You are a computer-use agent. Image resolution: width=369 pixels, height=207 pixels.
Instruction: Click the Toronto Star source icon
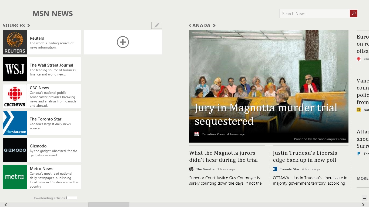tap(275, 169)
